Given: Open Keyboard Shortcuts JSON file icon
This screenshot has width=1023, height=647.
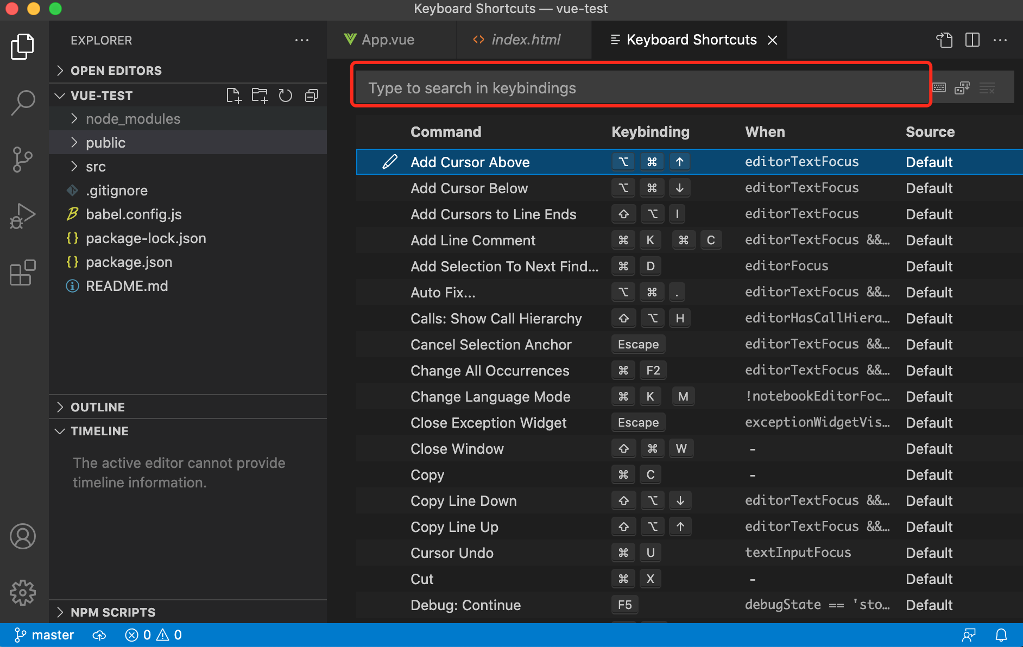Looking at the screenshot, I should 945,40.
